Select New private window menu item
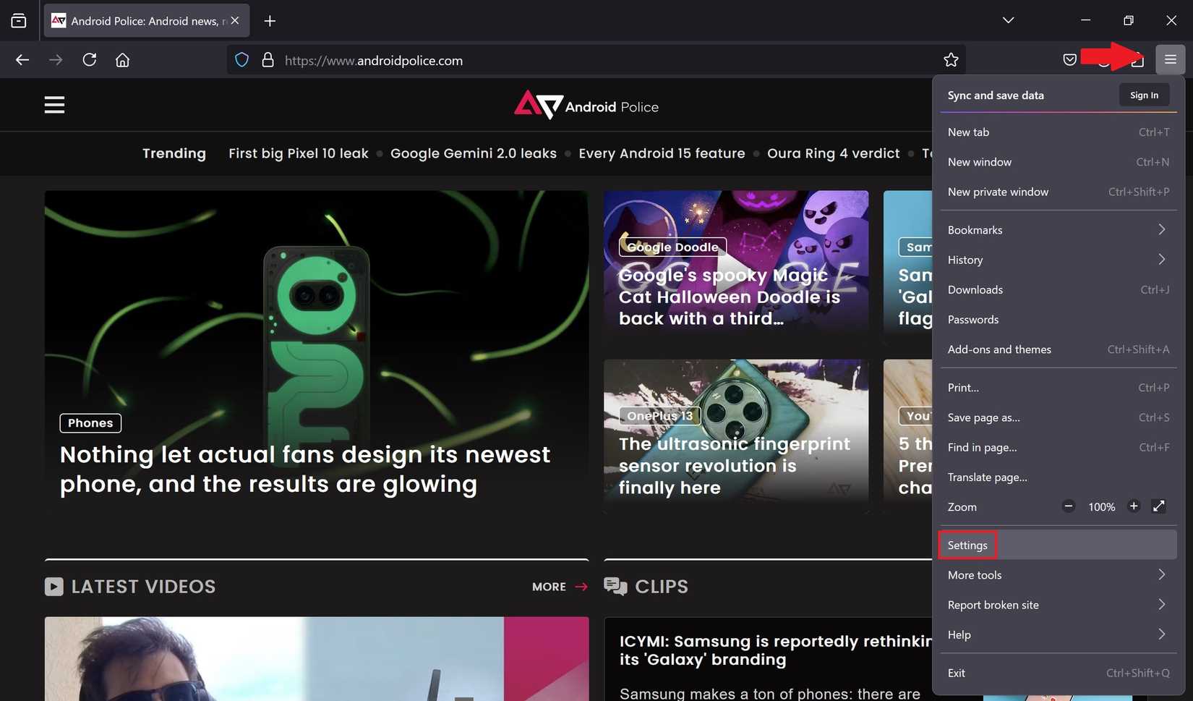1193x701 pixels. 998,192
